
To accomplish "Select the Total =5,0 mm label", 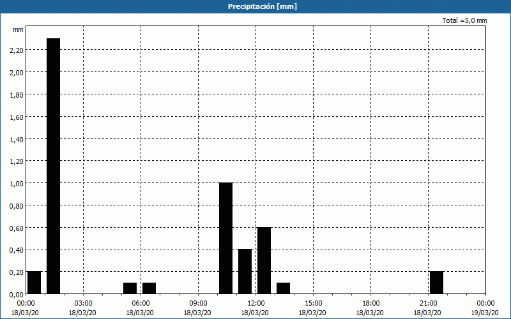I will pos(464,20).
